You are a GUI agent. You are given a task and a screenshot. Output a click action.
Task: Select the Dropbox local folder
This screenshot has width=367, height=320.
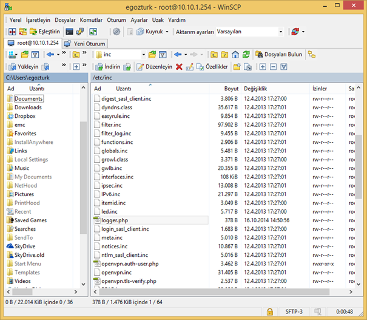(25, 116)
